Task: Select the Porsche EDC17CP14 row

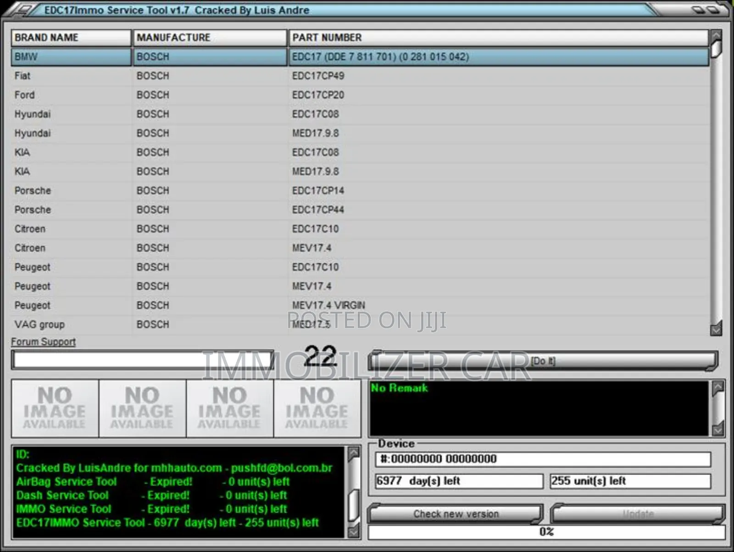Action: pos(183,190)
